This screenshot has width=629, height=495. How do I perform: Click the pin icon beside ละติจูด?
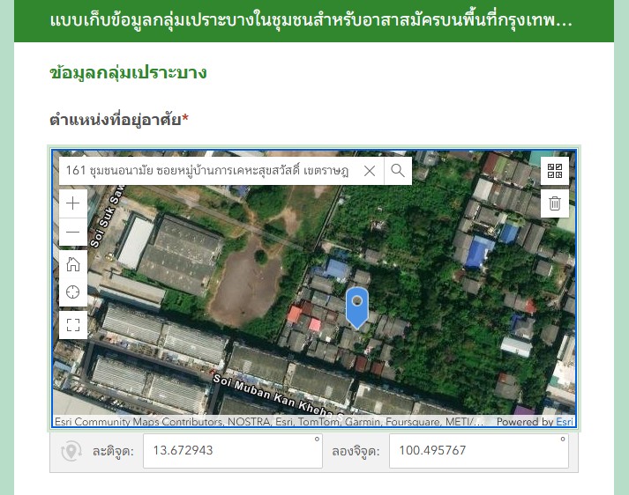[71, 451]
